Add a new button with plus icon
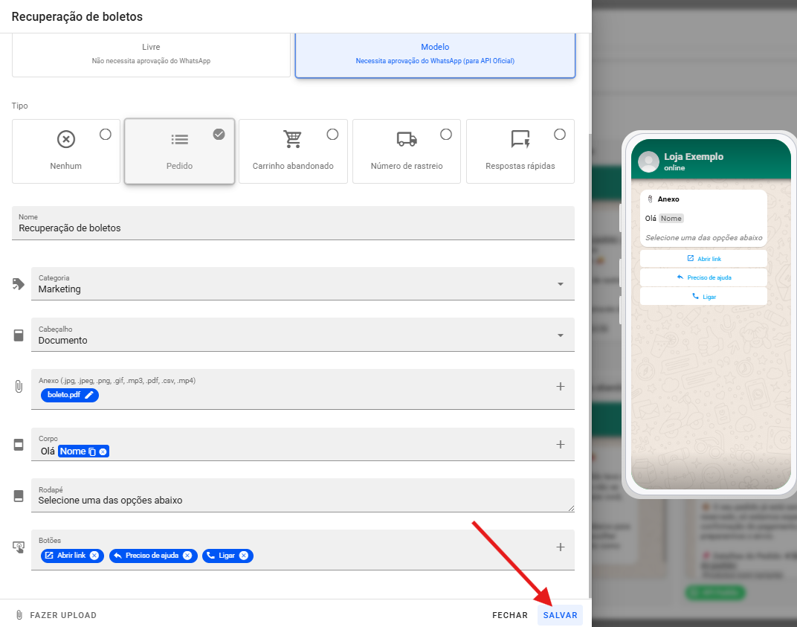The image size is (797, 627). (x=561, y=547)
